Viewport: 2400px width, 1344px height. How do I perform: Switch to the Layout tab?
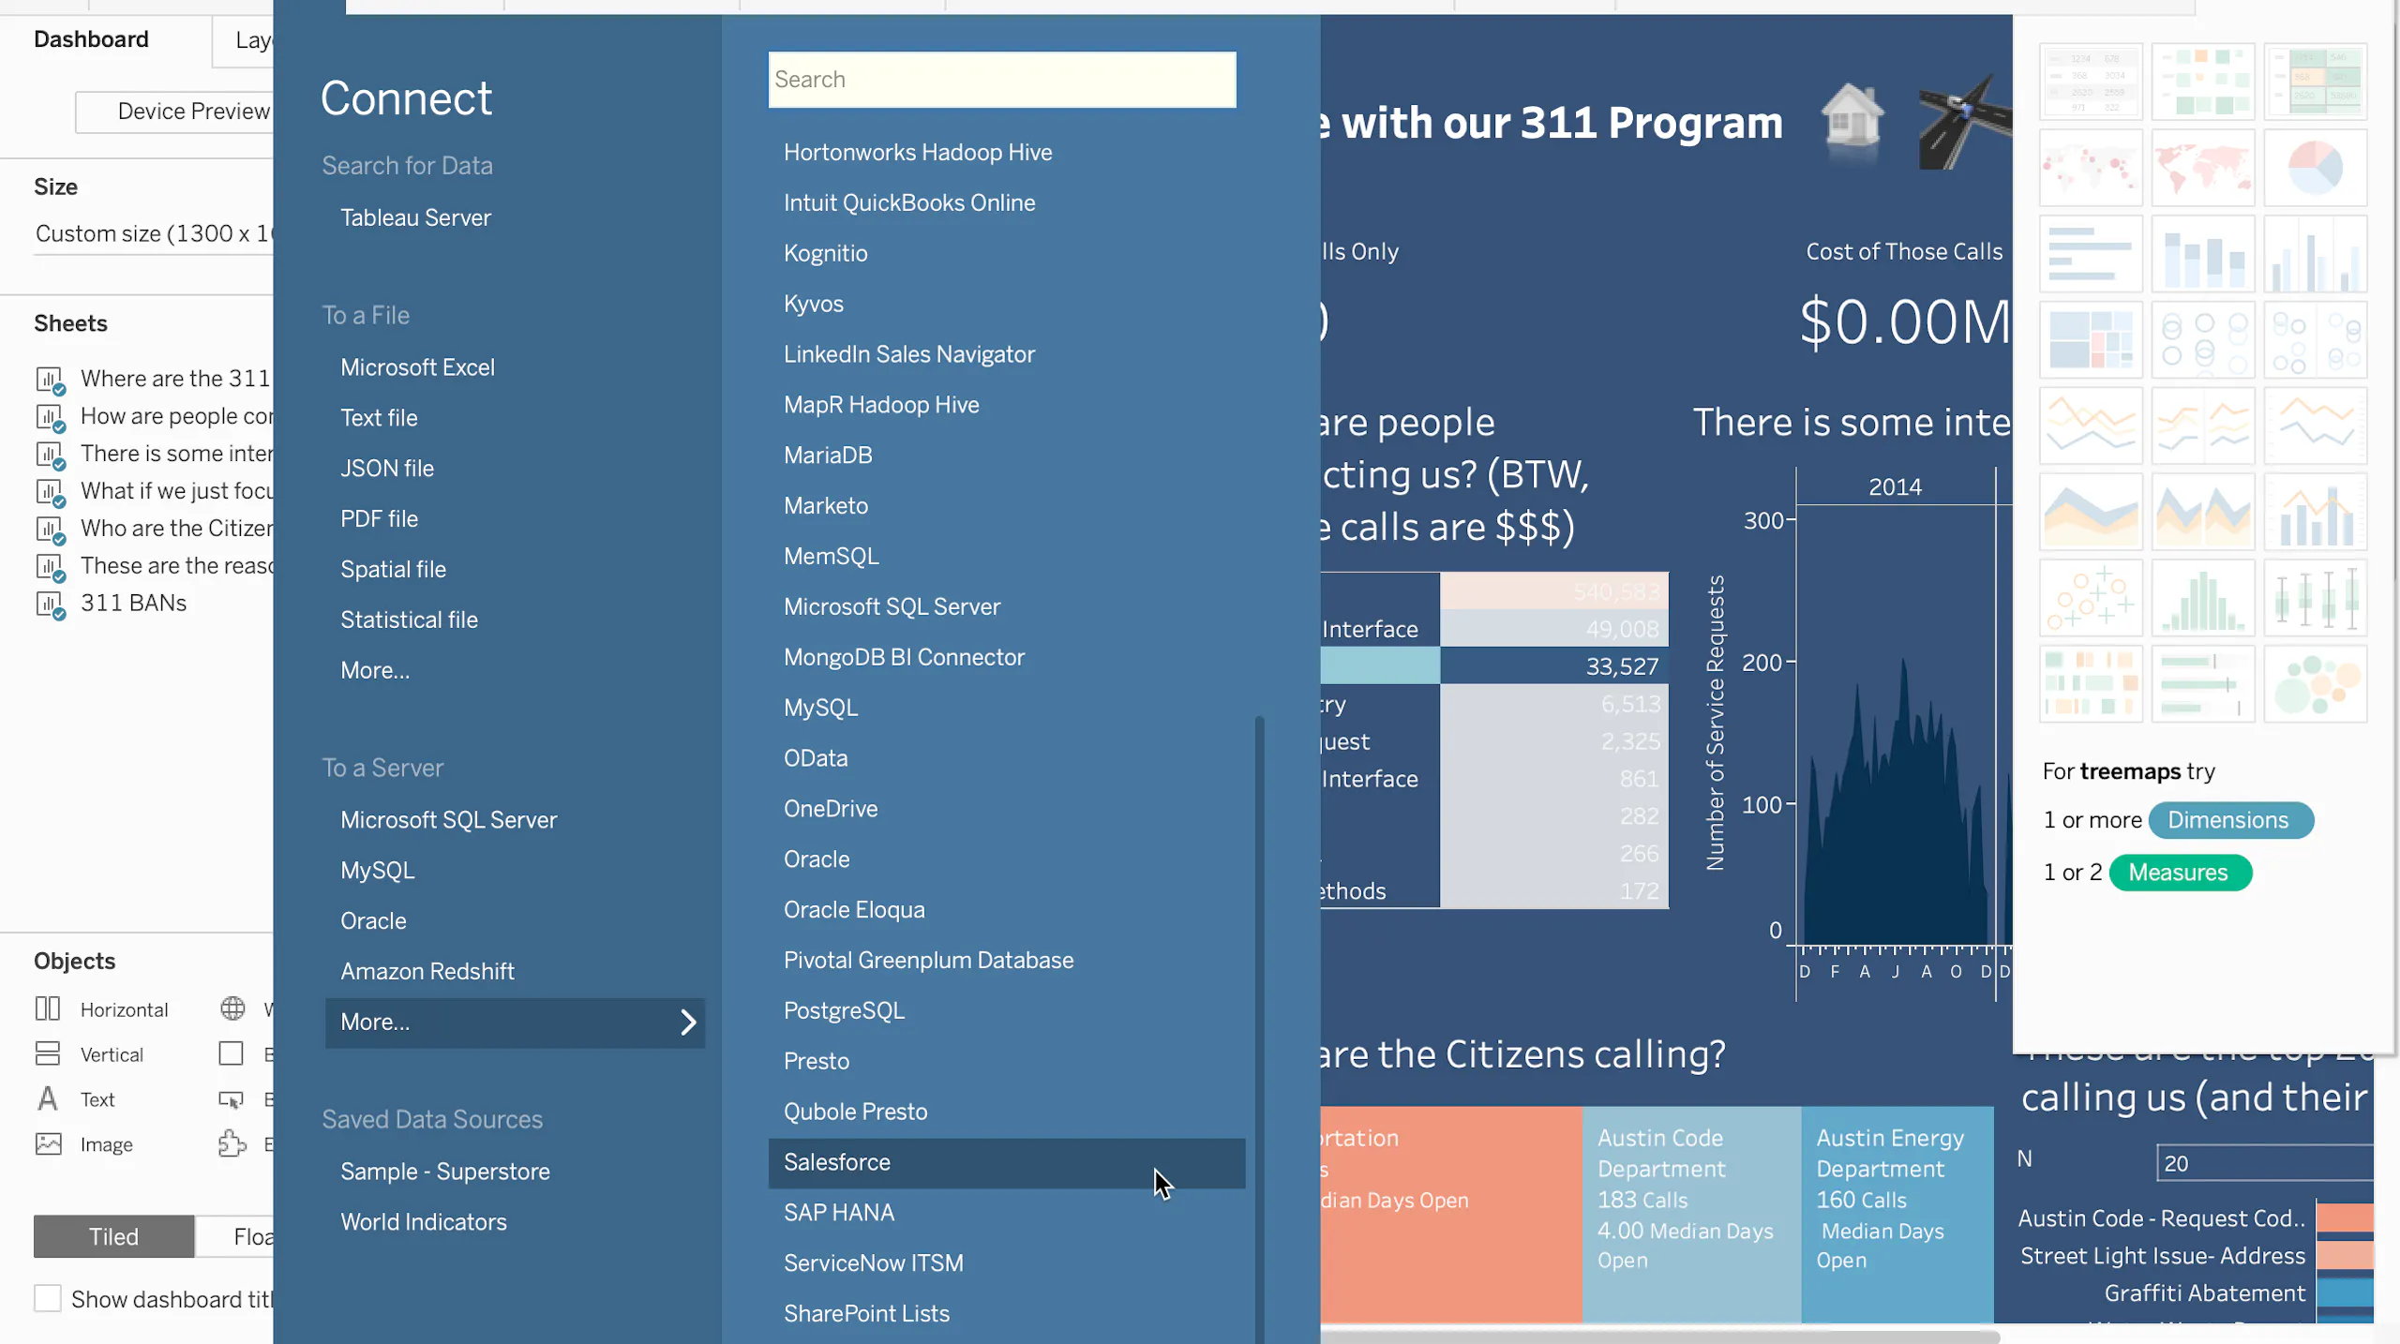click(x=255, y=40)
